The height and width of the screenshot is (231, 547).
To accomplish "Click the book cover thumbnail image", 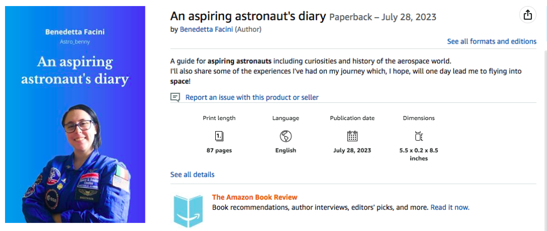I will coord(75,114).
